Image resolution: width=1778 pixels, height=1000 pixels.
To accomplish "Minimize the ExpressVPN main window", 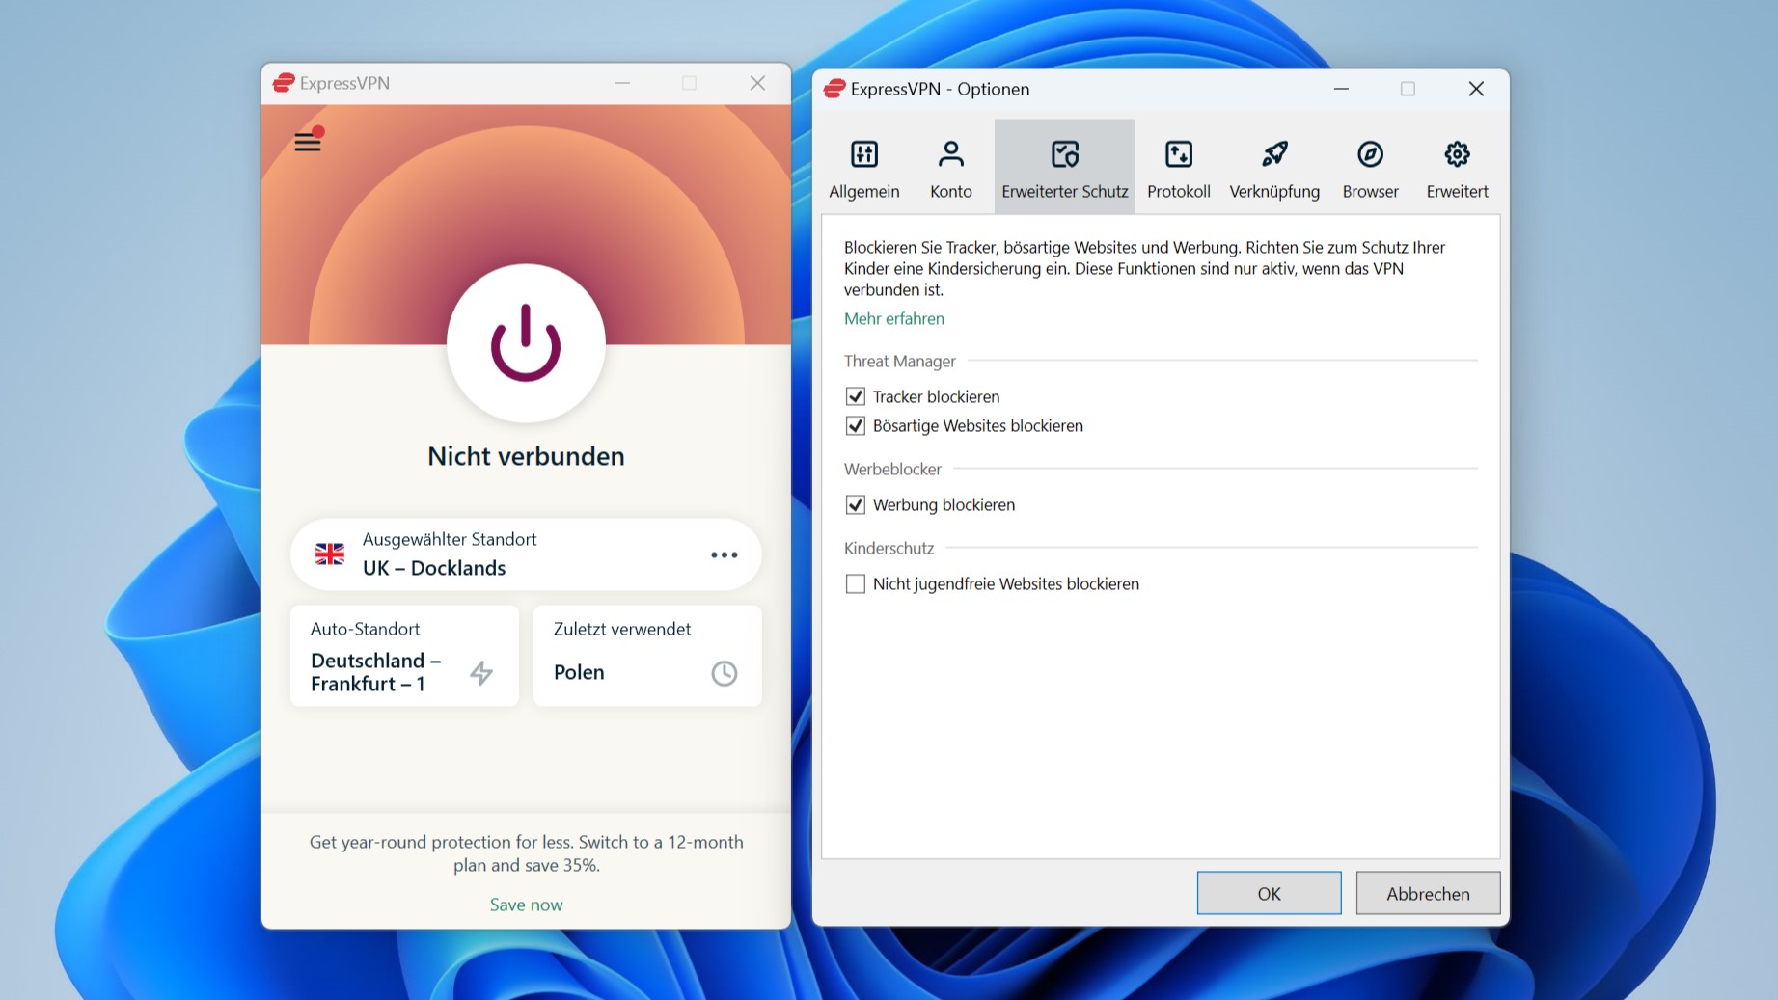I will pos(622,83).
